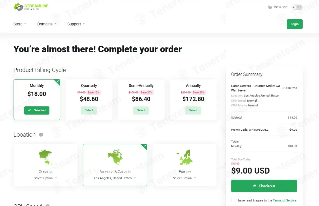Click the green checkmark on Monthly card
The image size is (319, 206).
tap(58, 81)
